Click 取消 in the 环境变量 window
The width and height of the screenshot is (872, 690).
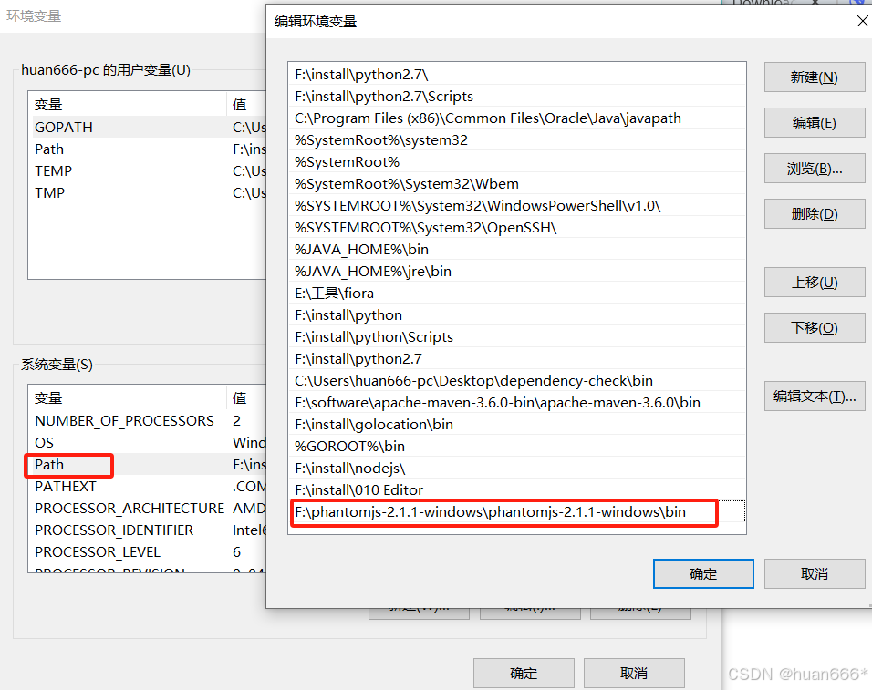click(634, 674)
